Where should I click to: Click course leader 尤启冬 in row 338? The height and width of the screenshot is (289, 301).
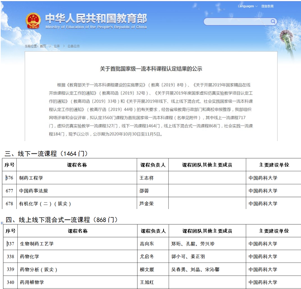pyautogui.click(x=147, y=256)
